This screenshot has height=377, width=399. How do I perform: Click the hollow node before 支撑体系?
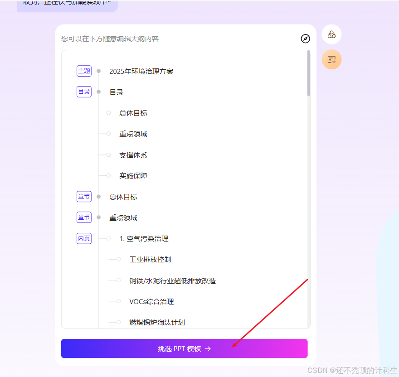[x=109, y=155]
